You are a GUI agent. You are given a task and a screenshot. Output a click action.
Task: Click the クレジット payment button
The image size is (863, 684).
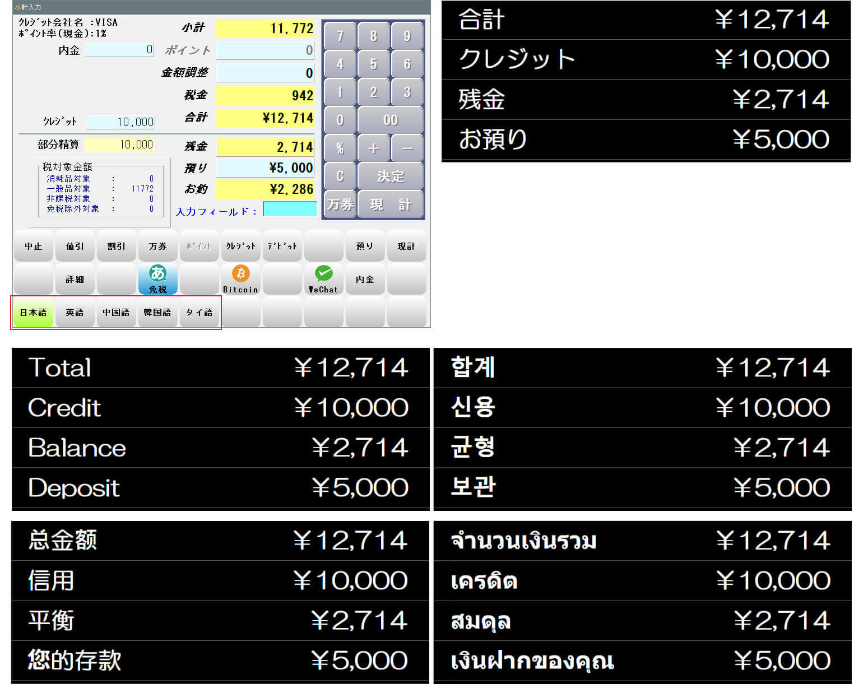click(x=240, y=246)
